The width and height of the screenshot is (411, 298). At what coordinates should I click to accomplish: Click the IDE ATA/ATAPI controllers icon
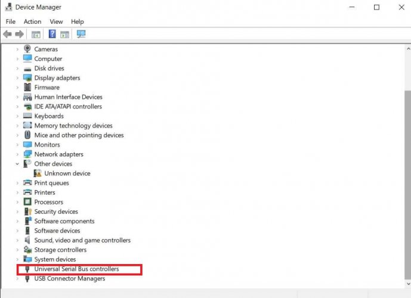(x=27, y=107)
